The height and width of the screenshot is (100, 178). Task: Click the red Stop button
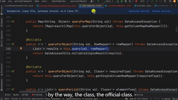(136, 1)
